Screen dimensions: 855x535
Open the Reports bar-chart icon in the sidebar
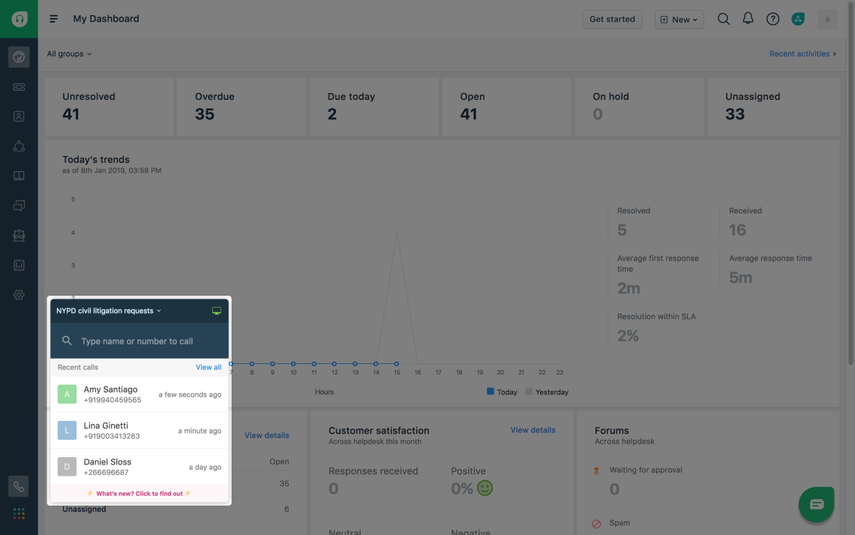pos(19,265)
